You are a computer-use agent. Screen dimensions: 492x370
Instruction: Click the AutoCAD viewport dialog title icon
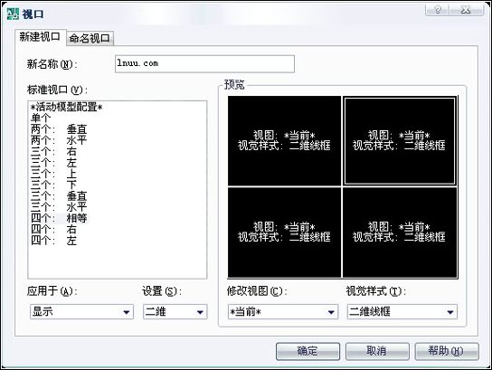(x=13, y=14)
